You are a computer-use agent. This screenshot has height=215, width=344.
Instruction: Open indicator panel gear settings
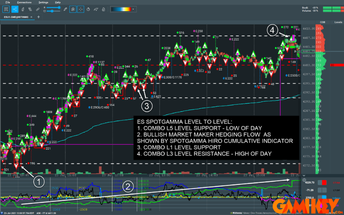tap(304, 180)
